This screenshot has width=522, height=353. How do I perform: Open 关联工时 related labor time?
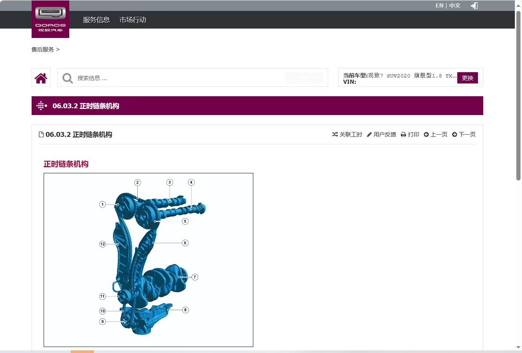click(x=347, y=135)
